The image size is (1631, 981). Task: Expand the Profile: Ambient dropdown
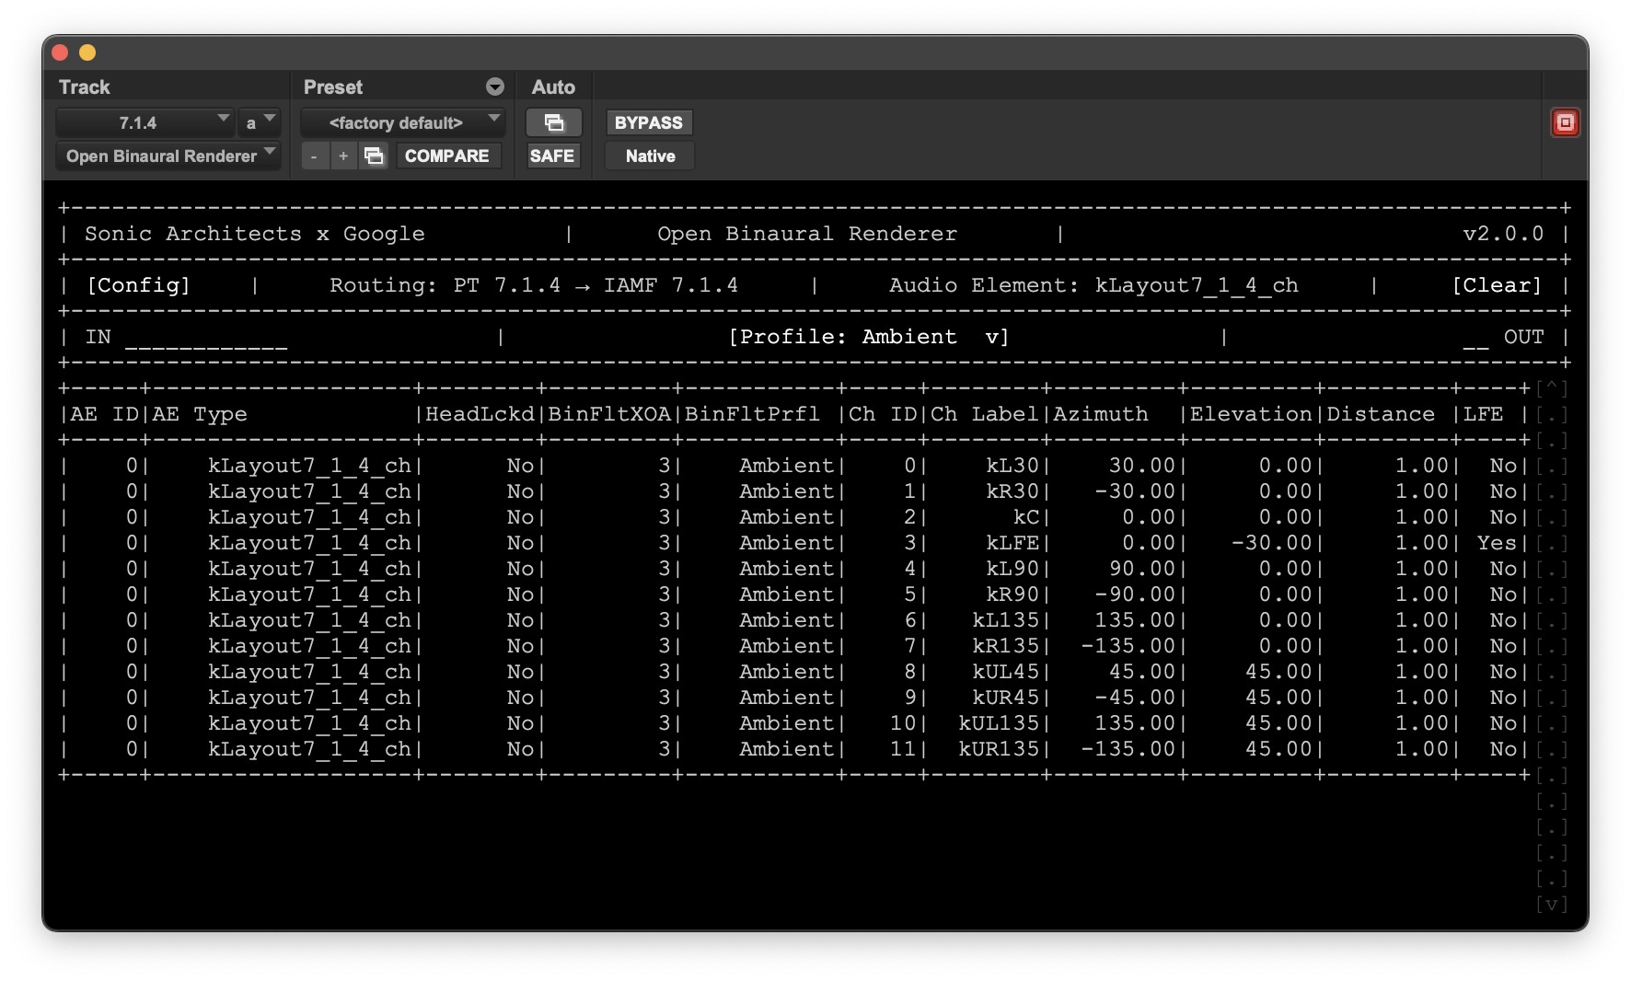pos(869,337)
